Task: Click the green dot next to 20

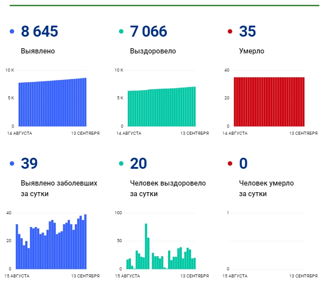Action: [x=121, y=163]
